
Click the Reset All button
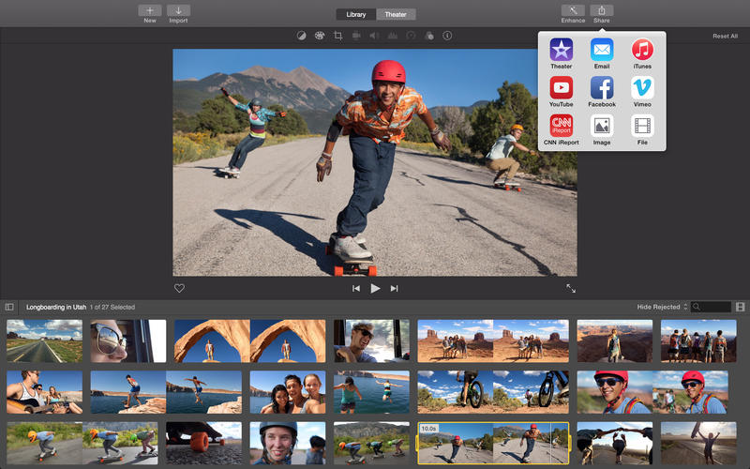(725, 36)
